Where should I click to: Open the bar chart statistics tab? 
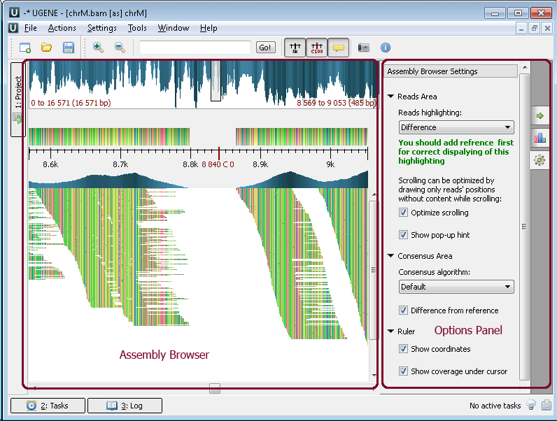540,138
